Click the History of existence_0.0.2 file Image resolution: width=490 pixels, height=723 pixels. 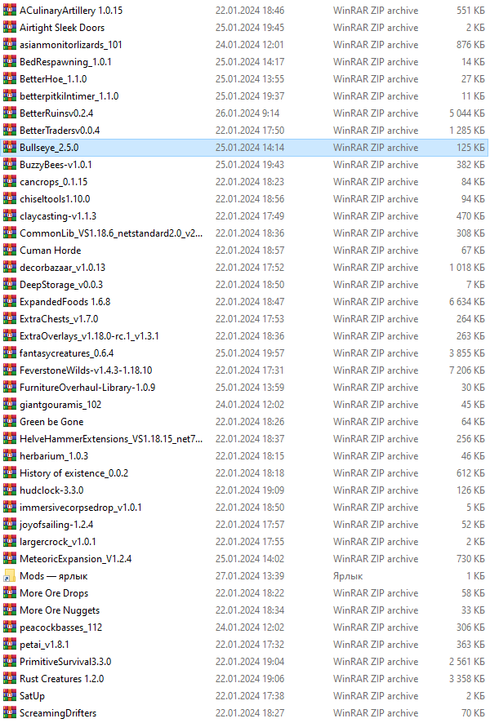(x=73, y=473)
